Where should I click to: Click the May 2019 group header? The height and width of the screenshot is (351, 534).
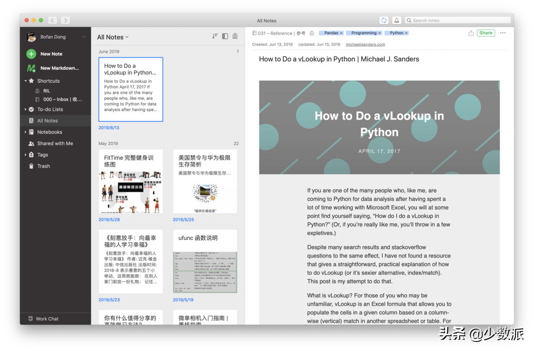[108, 143]
